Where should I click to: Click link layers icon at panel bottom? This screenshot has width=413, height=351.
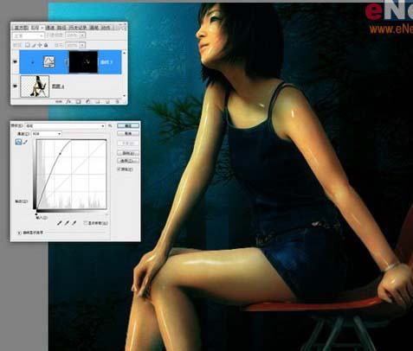59,101
